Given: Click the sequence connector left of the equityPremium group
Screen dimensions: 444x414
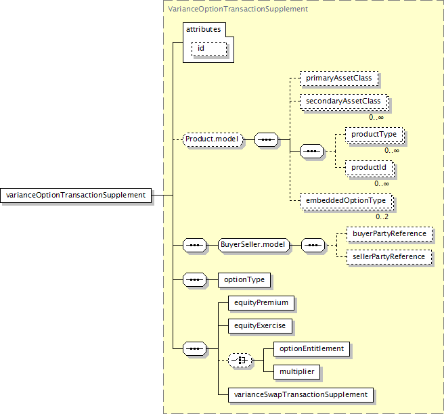Looking at the screenshot, I should click(x=195, y=348).
